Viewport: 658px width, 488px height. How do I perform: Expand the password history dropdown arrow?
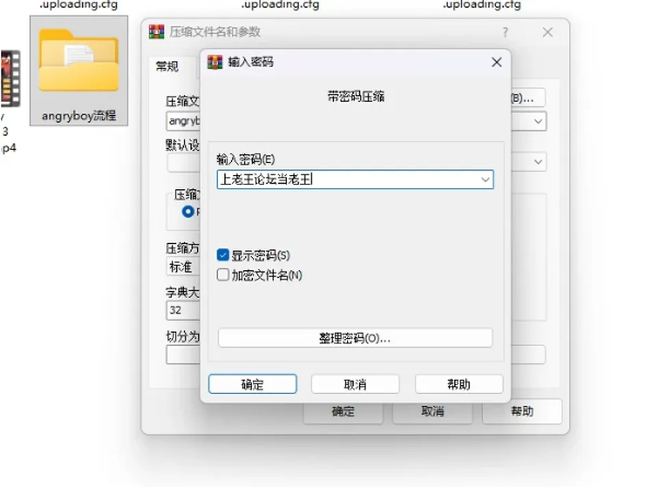(x=485, y=180)
